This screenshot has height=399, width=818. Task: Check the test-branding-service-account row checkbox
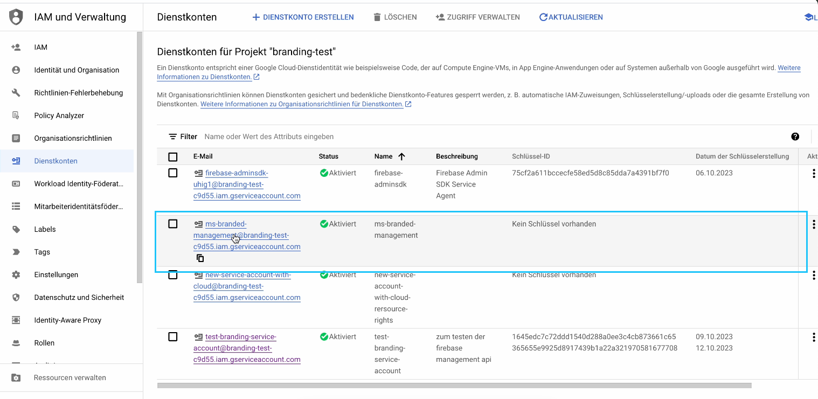click(172, 336)
